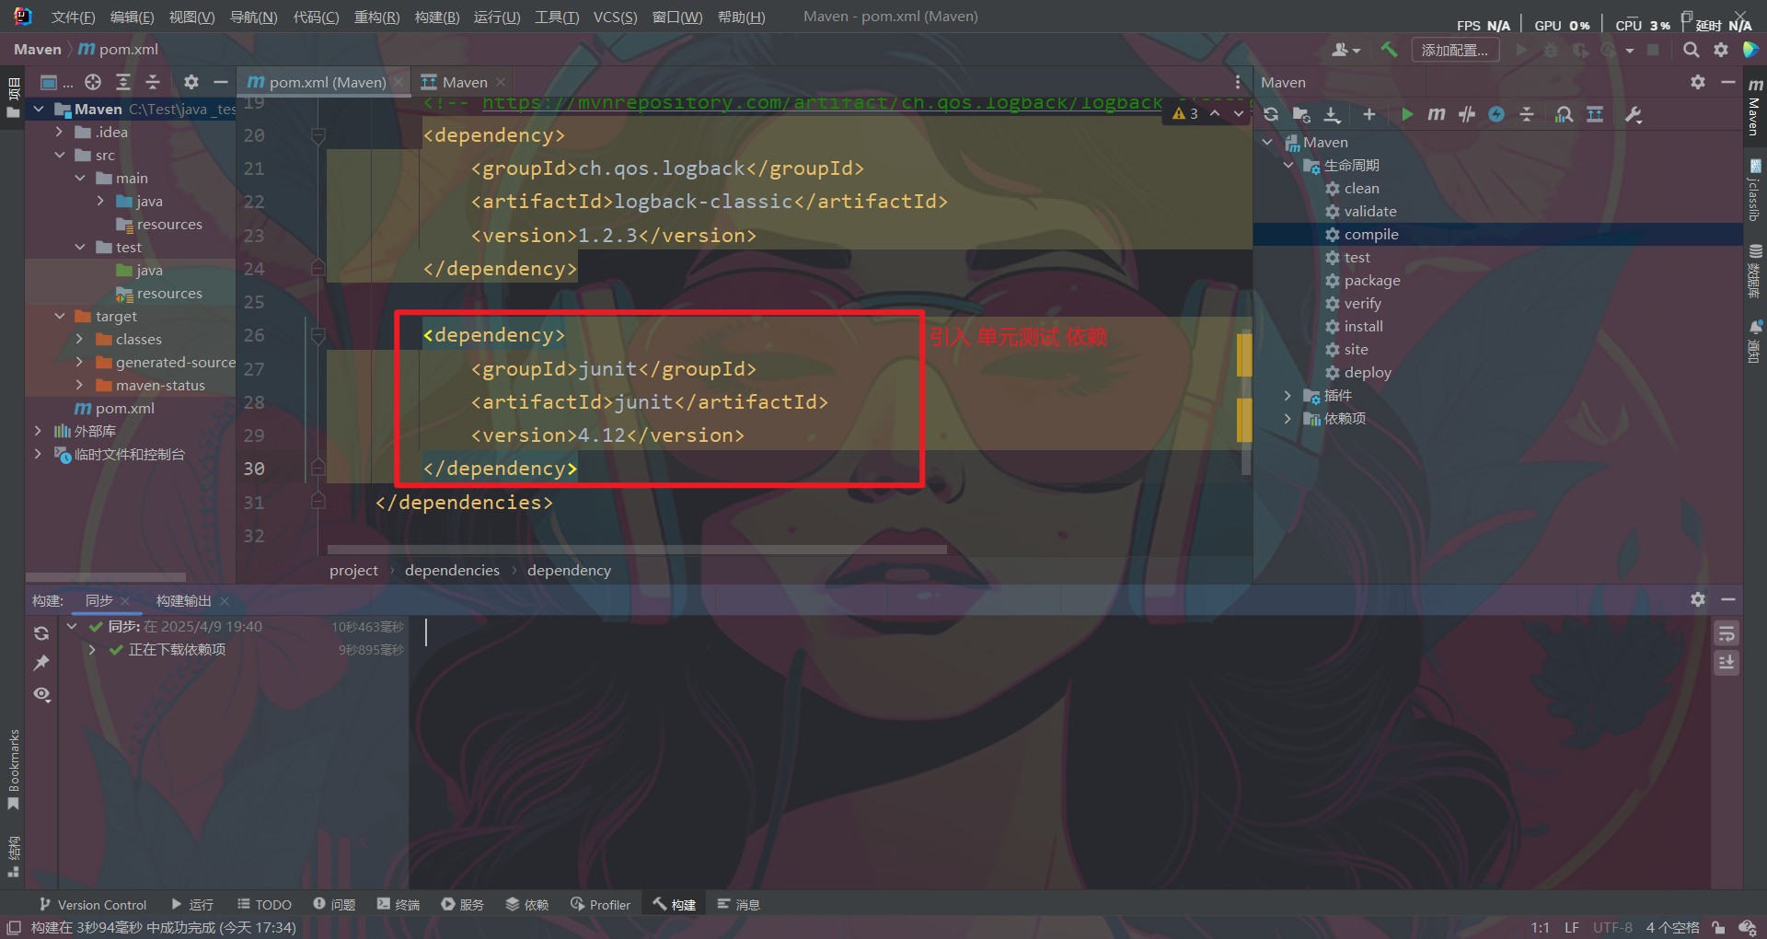
Task: Open 文件(F) menu
Action: [x=73, y=17]
